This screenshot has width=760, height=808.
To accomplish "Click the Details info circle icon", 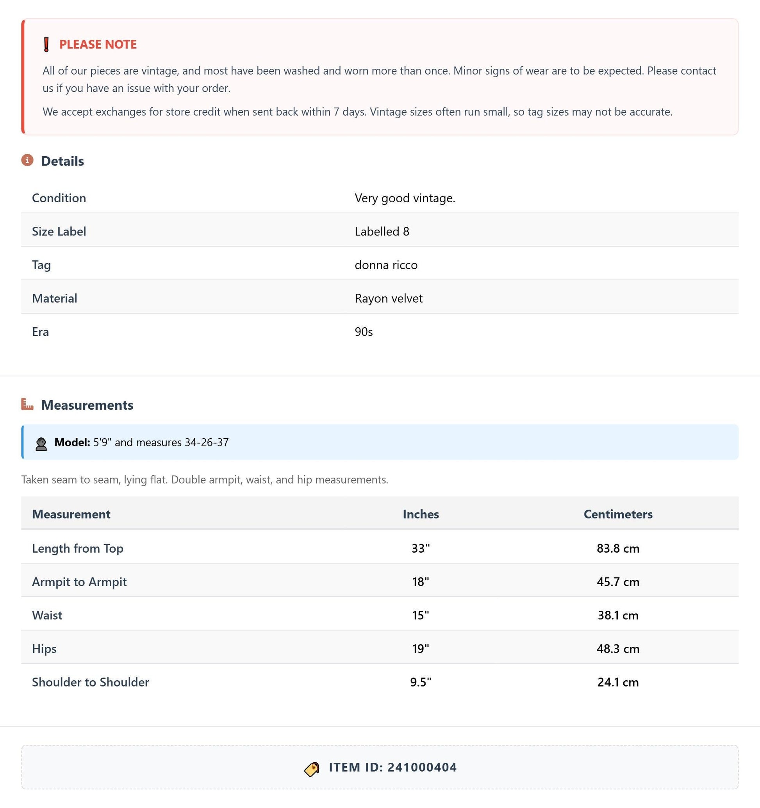I will 27,160.
